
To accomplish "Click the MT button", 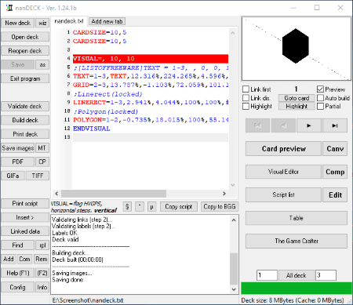I will tap(42, 148).
